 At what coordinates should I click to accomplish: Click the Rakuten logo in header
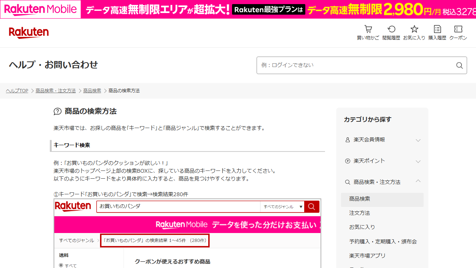click(x=29, y=33)
